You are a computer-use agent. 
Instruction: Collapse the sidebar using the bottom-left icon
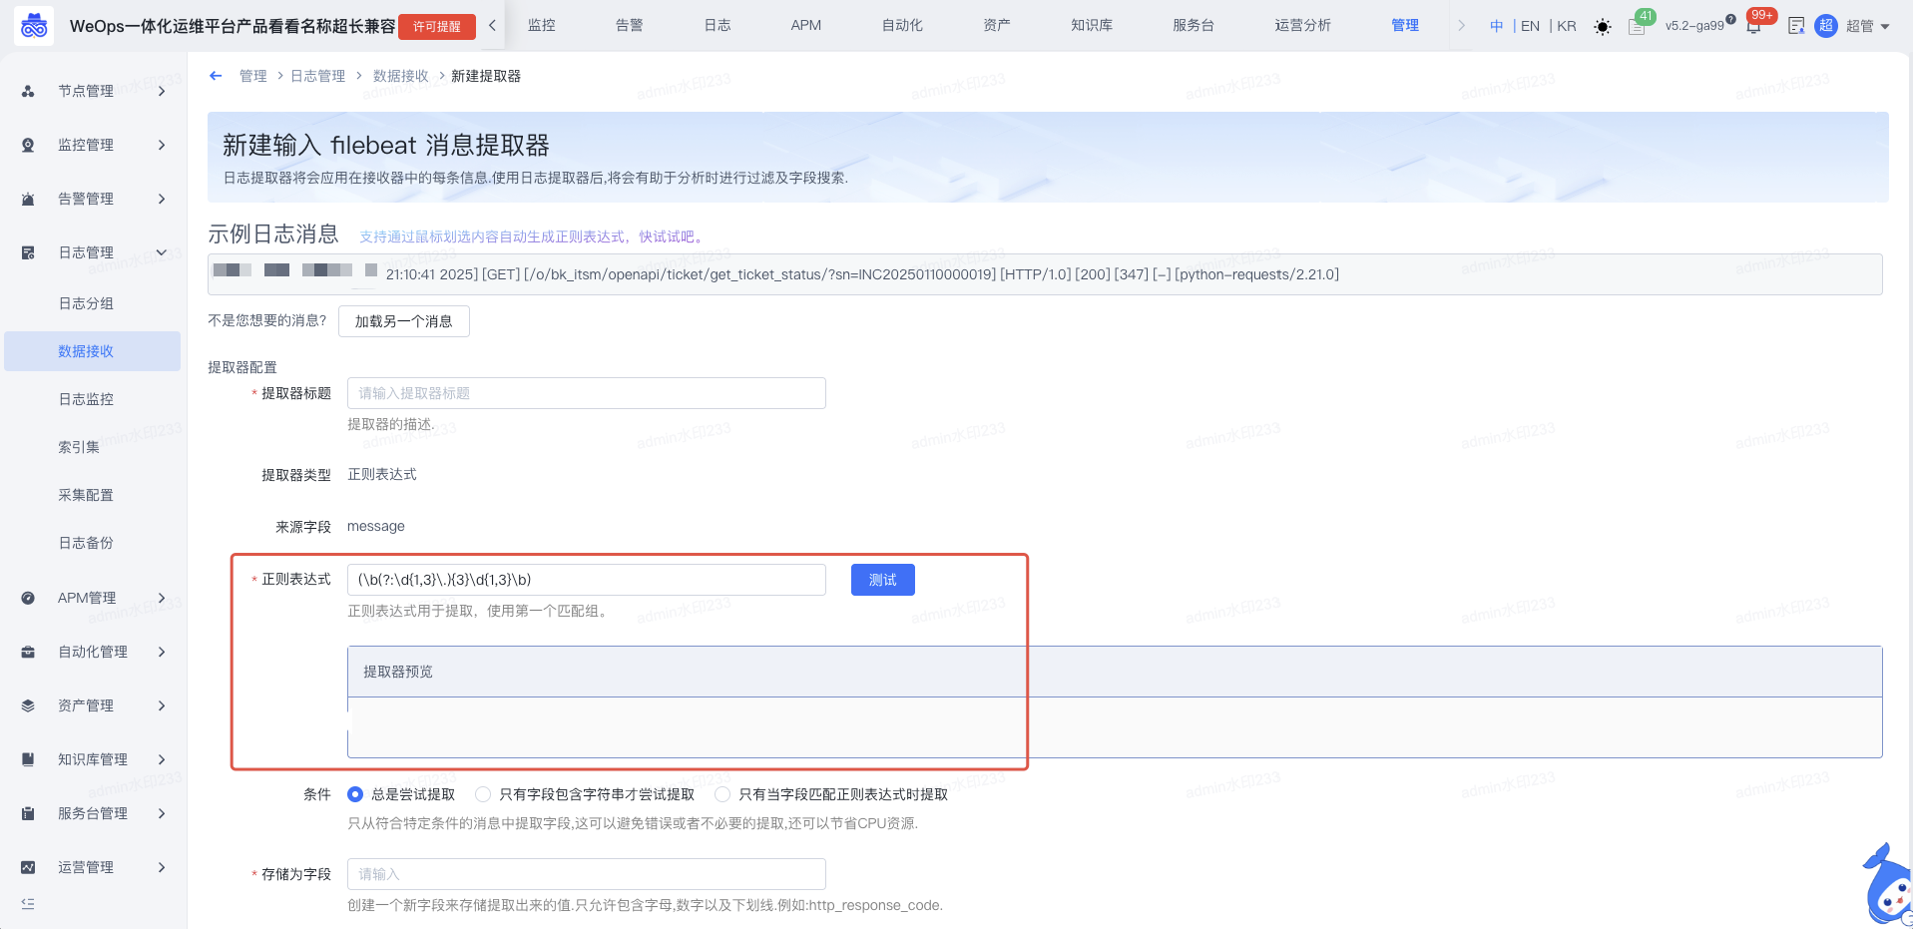(28, 903)
